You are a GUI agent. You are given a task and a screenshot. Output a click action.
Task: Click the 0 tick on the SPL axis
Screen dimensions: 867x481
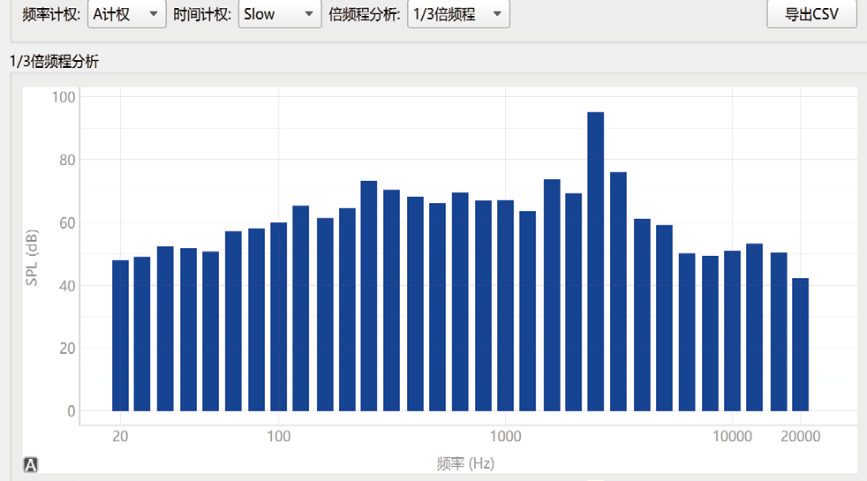tap(72, 411)
